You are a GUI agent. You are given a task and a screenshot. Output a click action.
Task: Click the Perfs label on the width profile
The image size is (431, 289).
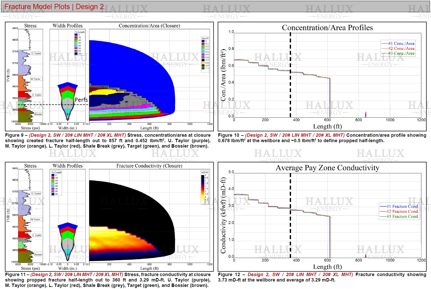(x=81, y=100)
